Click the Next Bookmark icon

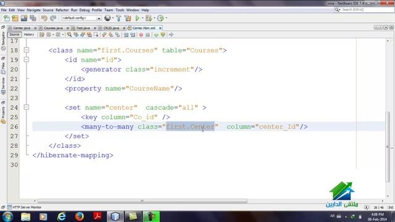click(x=111, y=35)
